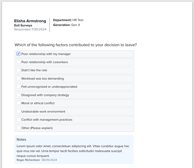Click the Exit Surveys label
Screen dimensions: 194x168
pyautogui.click(x=23, y=25)
